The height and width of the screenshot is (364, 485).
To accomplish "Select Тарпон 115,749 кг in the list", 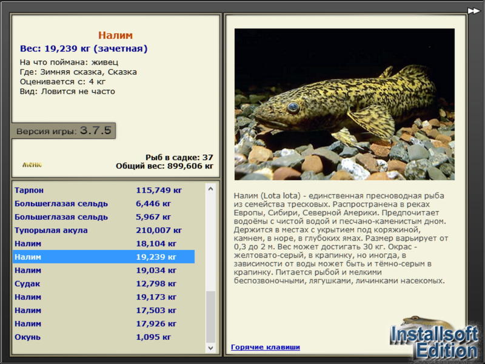I will pyautogui.click(x=104, y=190).
